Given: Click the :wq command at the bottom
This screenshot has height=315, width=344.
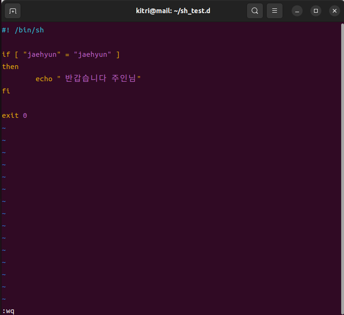Looking at the screenshot, I should tap(8, 311).
